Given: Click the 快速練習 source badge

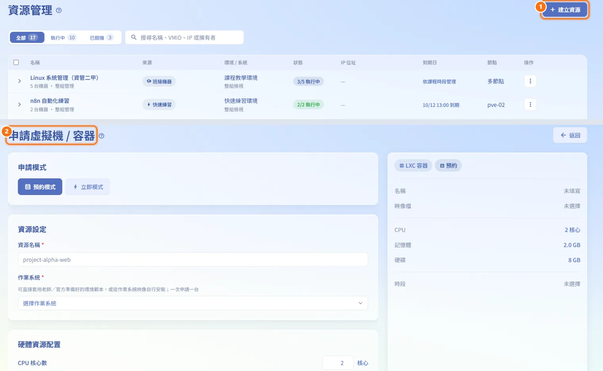Looking at the screenshot, I should (159, 104).
